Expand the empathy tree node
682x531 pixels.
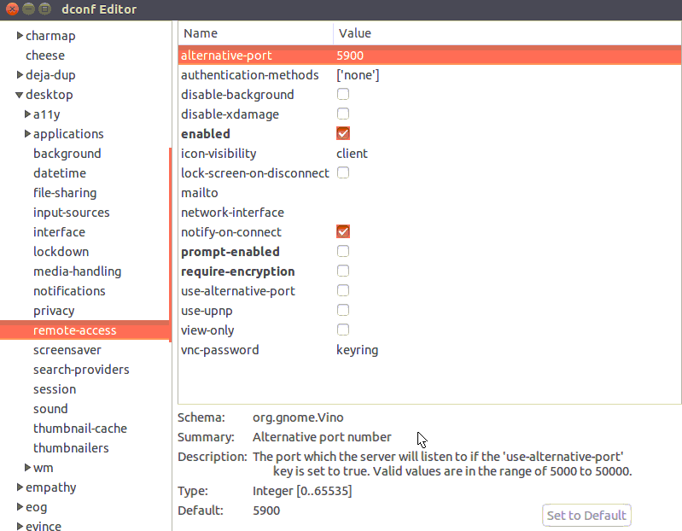coord(20,487)
